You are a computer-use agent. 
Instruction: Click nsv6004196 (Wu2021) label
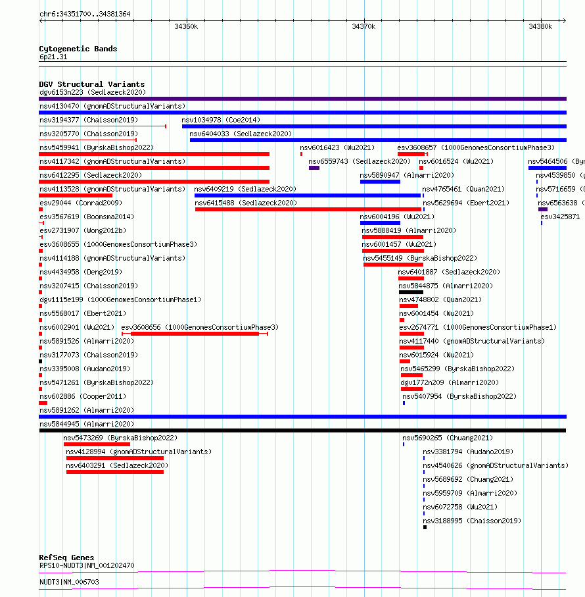point(397,217)
